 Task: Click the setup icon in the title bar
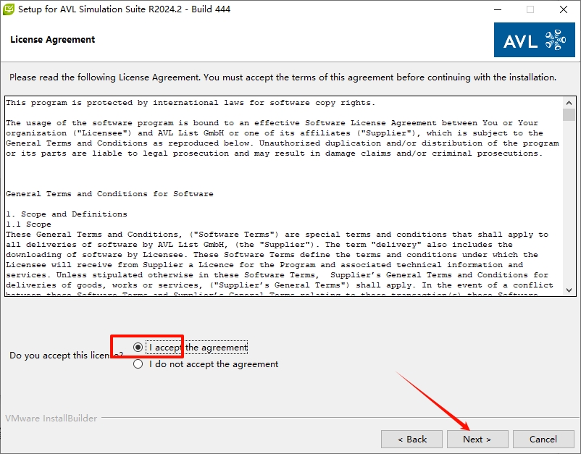point(9,9)
